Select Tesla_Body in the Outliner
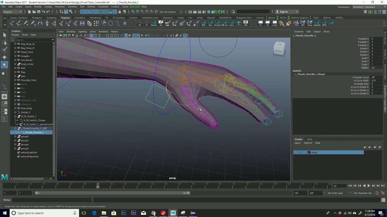The image size is (387, 217). click(27, 108)
